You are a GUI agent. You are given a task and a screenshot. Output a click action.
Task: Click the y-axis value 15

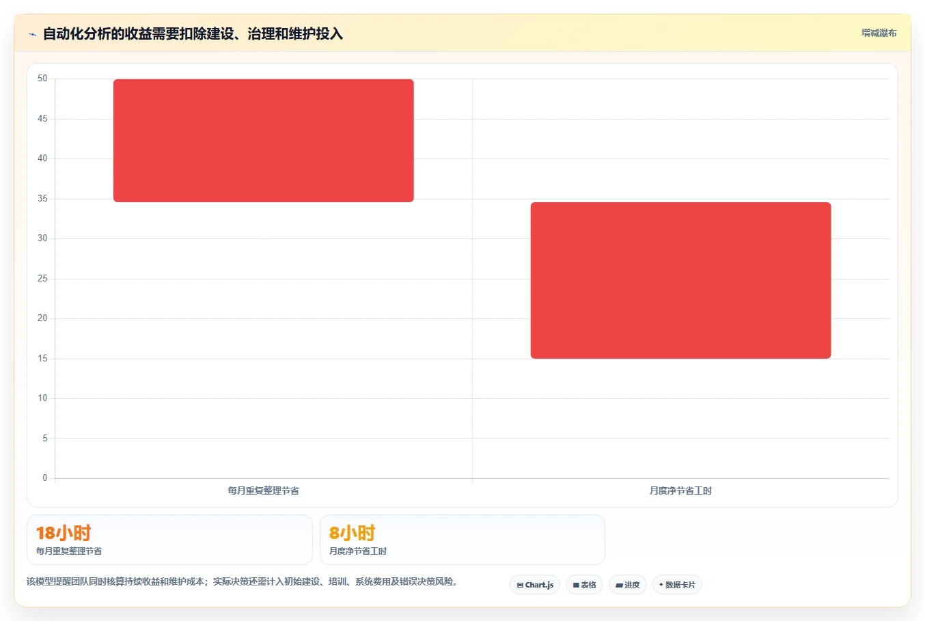42,359
